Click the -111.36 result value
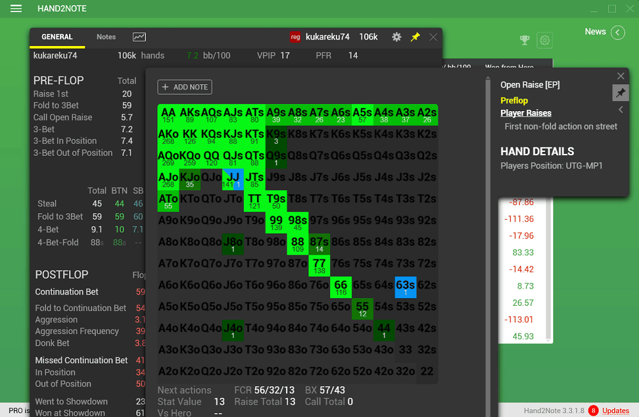 [519, 219]
